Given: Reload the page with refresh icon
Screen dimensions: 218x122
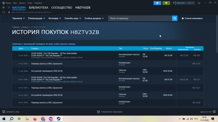Looking at the screenshot, I should coord(4,12).
